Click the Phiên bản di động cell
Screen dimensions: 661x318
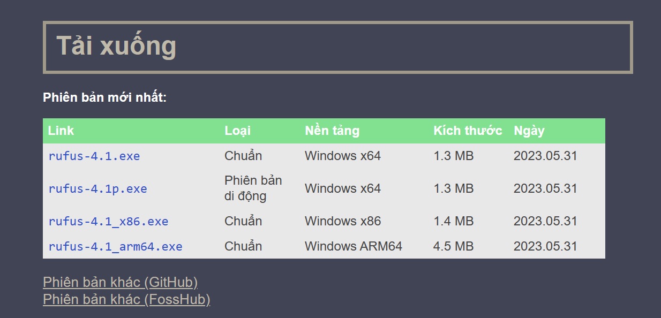coord(253,188)
